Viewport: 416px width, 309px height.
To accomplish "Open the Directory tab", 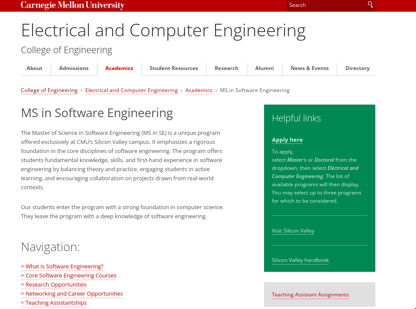I will coord(357,68).
